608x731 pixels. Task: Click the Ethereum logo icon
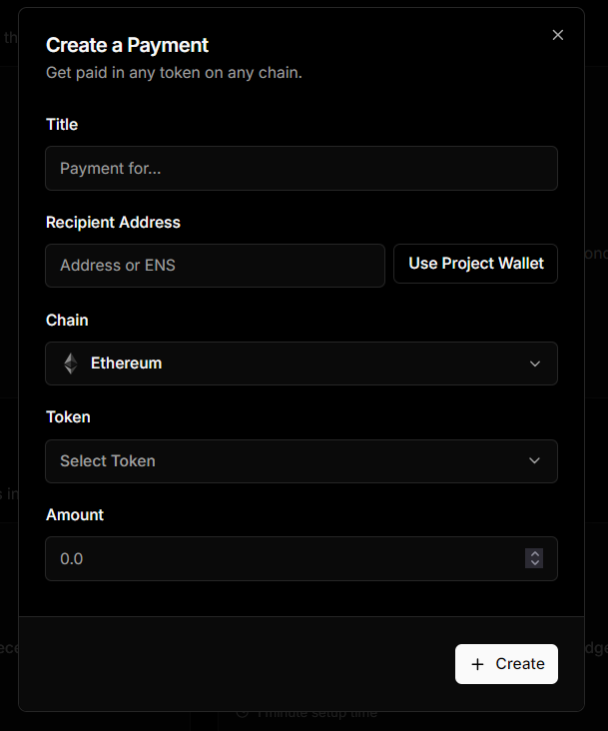71,364
